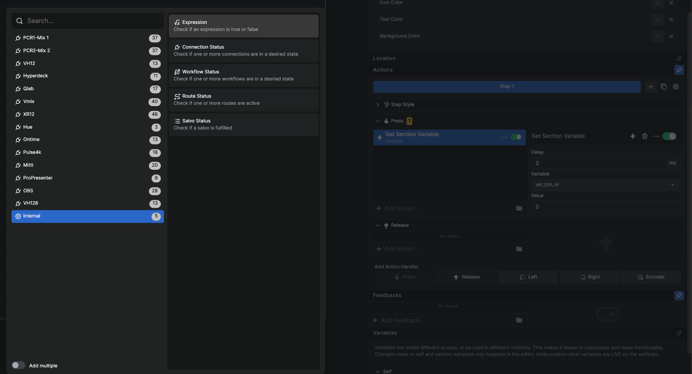The height and width of the screenshot is (374, 692).
Task: Unpin the Feedbacks section
Action: 679,295
